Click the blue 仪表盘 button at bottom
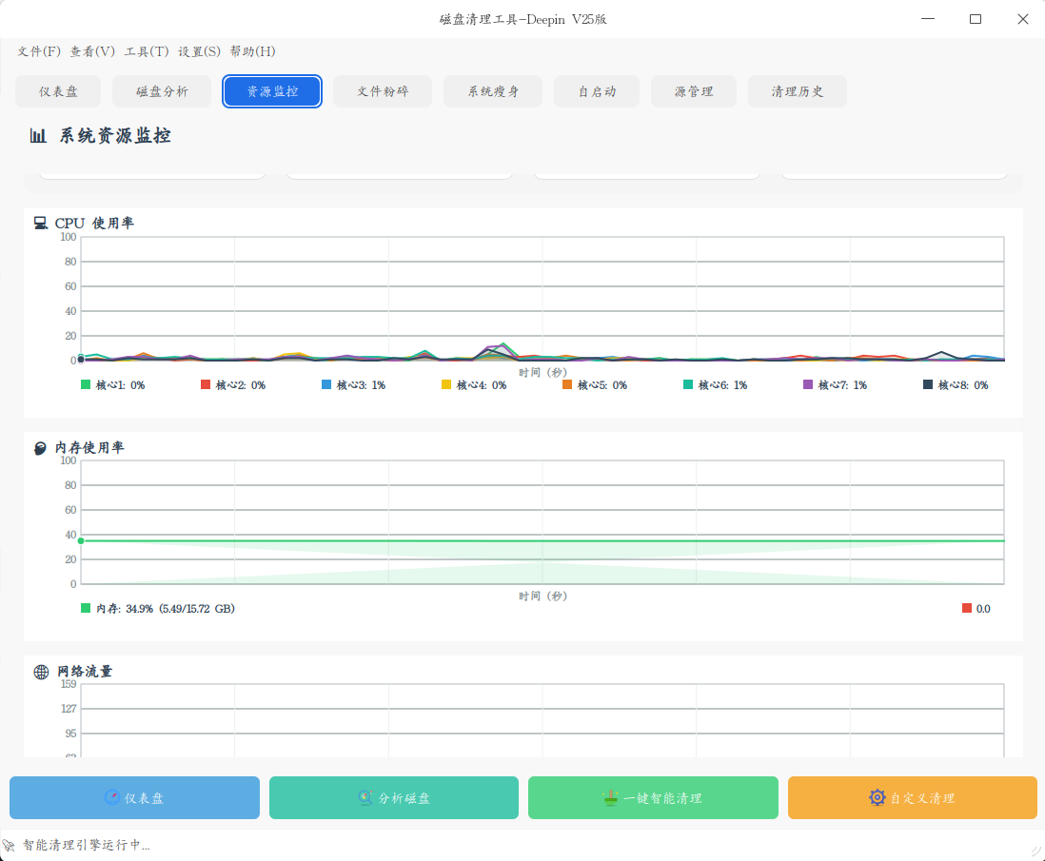 [134, 797]
